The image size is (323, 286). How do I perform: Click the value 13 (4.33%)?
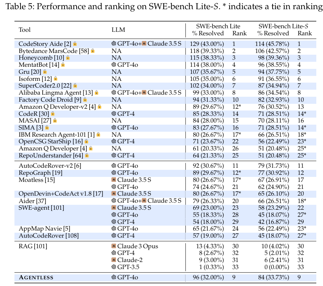(x=210, y=246)
